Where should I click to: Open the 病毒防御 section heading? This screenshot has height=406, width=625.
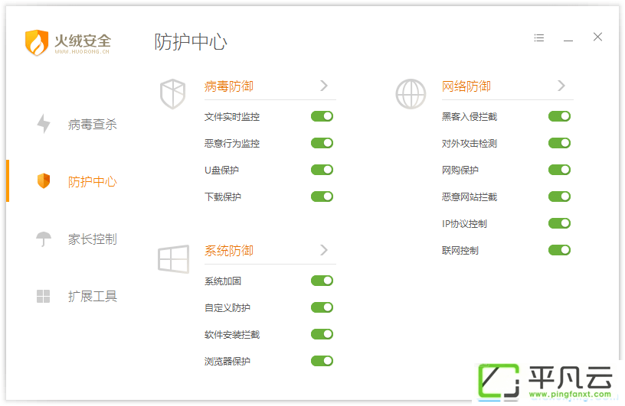coord(229,86)
